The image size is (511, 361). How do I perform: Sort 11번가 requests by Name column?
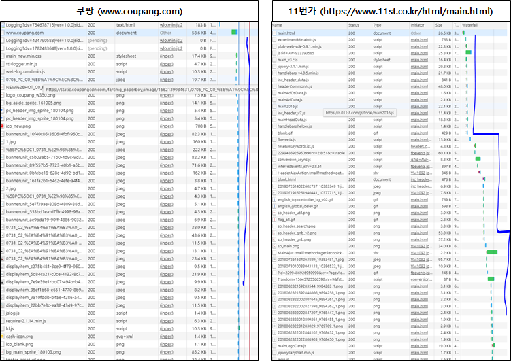tap(277, 25)
